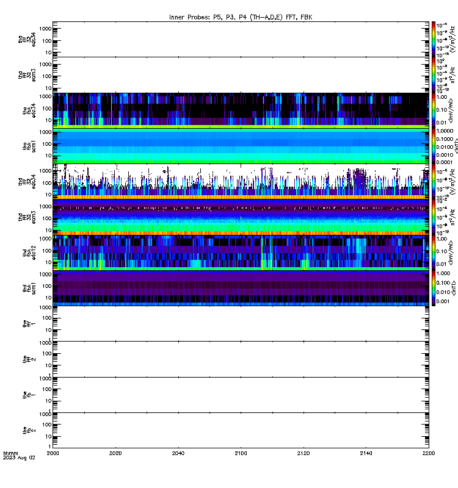Viewport: 458px width, 488px height.
Task: Click the '2200' time axis label
Action: [x=429, y=453]
